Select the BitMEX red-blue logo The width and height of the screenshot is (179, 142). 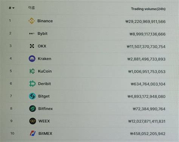tap(32, 133)
